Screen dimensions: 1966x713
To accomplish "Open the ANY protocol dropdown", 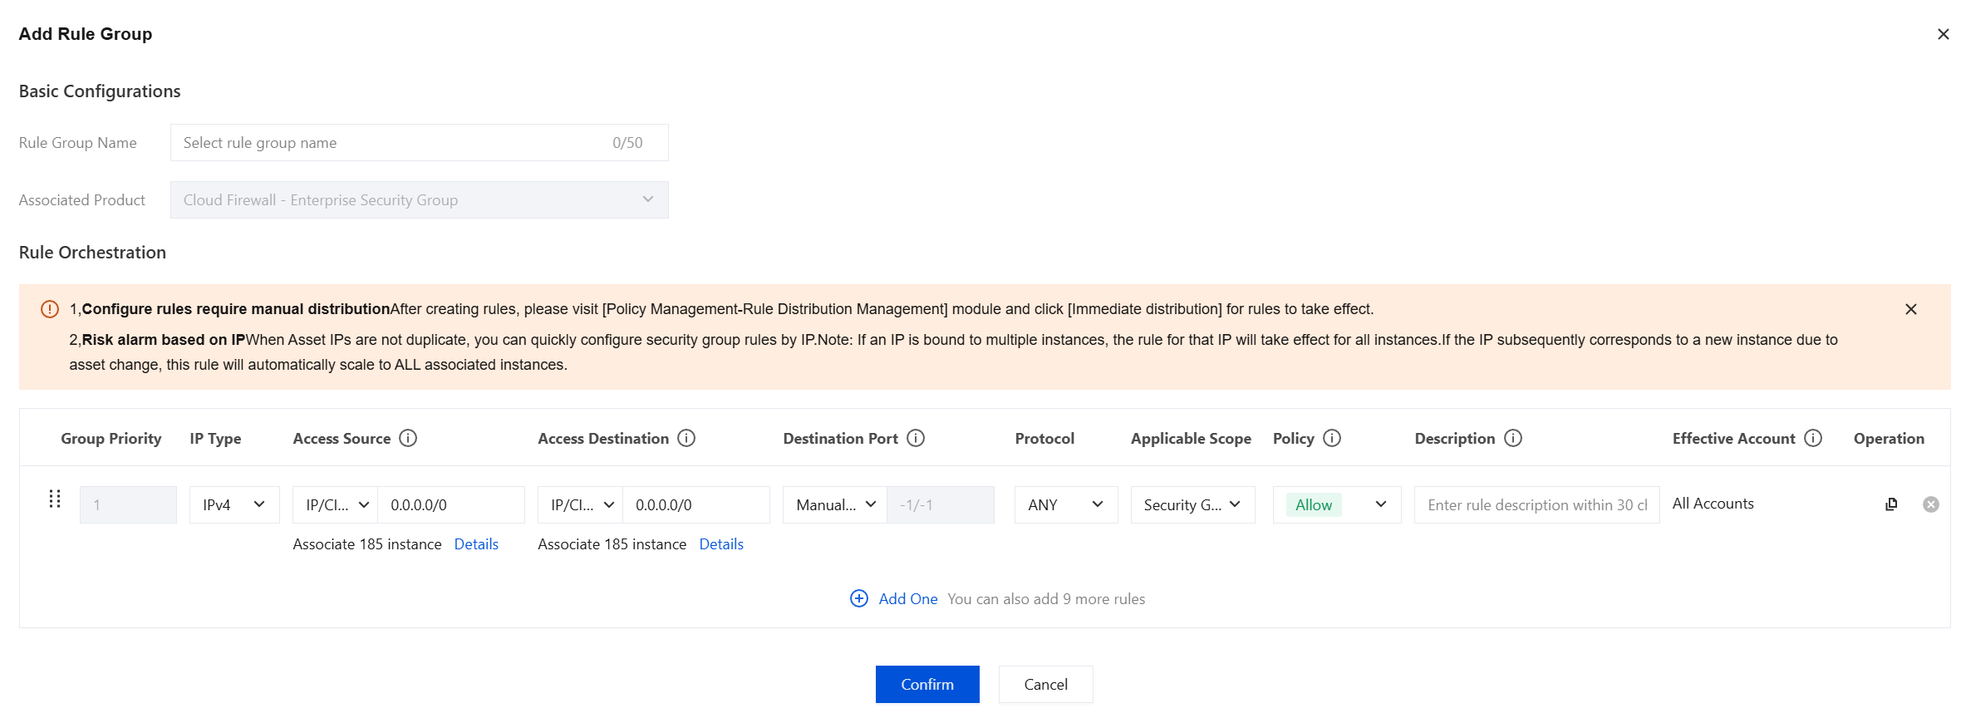I will click(1066, 504).
